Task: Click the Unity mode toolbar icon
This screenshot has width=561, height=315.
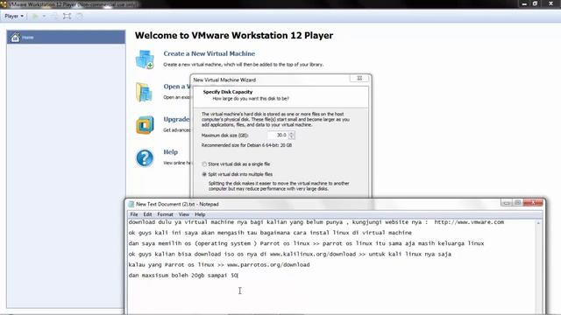Action: pos(80,16)
